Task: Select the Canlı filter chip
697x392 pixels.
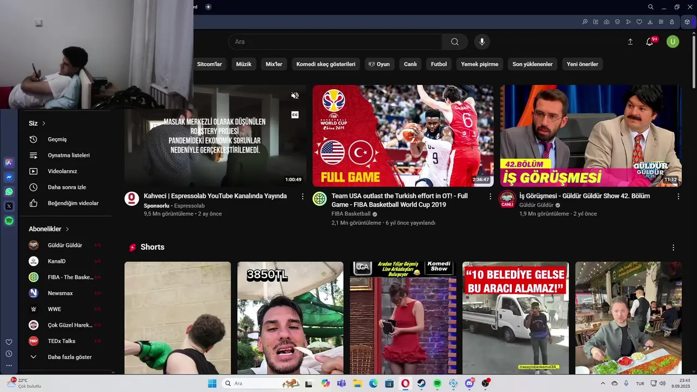Action: pyautogui.click(x=410, y=64)
